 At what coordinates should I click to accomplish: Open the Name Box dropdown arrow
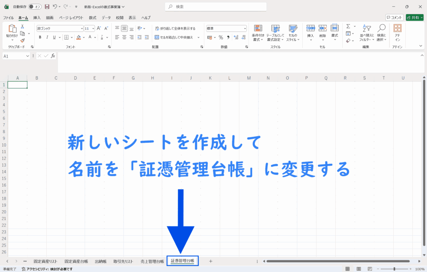(28, 56)
